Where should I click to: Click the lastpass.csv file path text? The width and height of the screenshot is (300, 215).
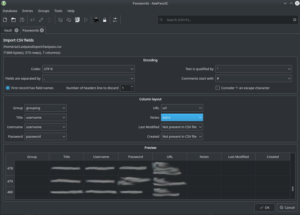coord(32,47)
